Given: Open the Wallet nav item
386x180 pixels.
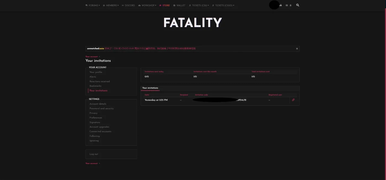Looking at the screenshot, I should pos(179,5).
